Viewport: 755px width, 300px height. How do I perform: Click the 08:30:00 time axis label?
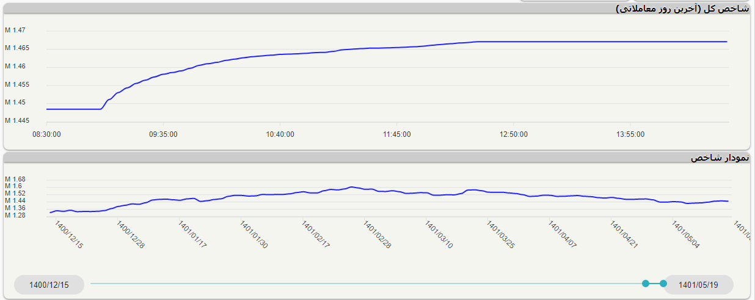point(46,134)
